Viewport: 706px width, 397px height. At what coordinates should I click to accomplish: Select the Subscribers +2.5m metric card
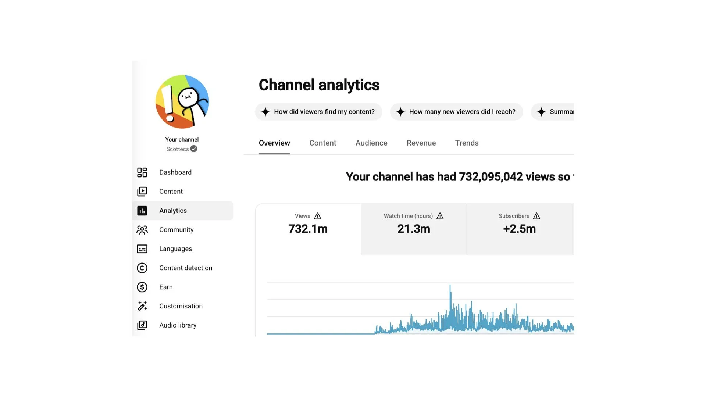tap(520, 229)
